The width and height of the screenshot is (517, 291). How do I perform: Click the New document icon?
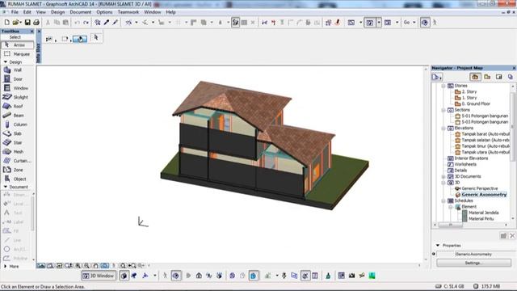pos(6,23)
